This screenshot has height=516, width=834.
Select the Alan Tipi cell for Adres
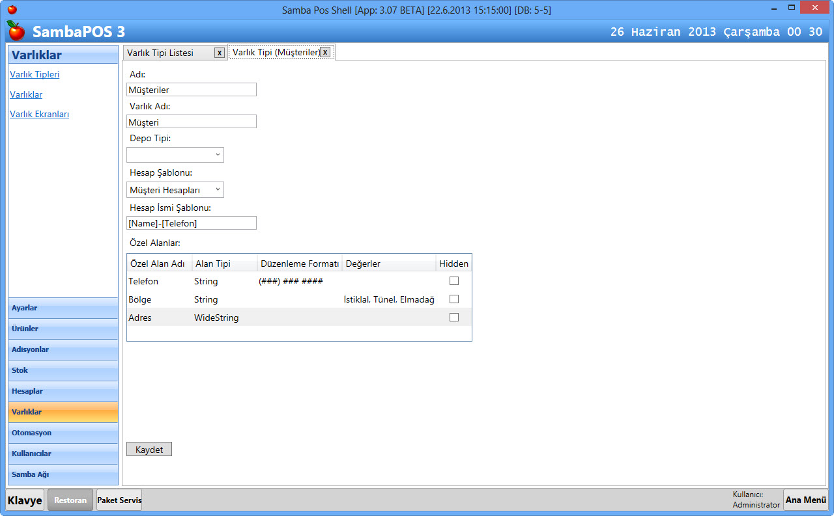click(x=216, y=318)
